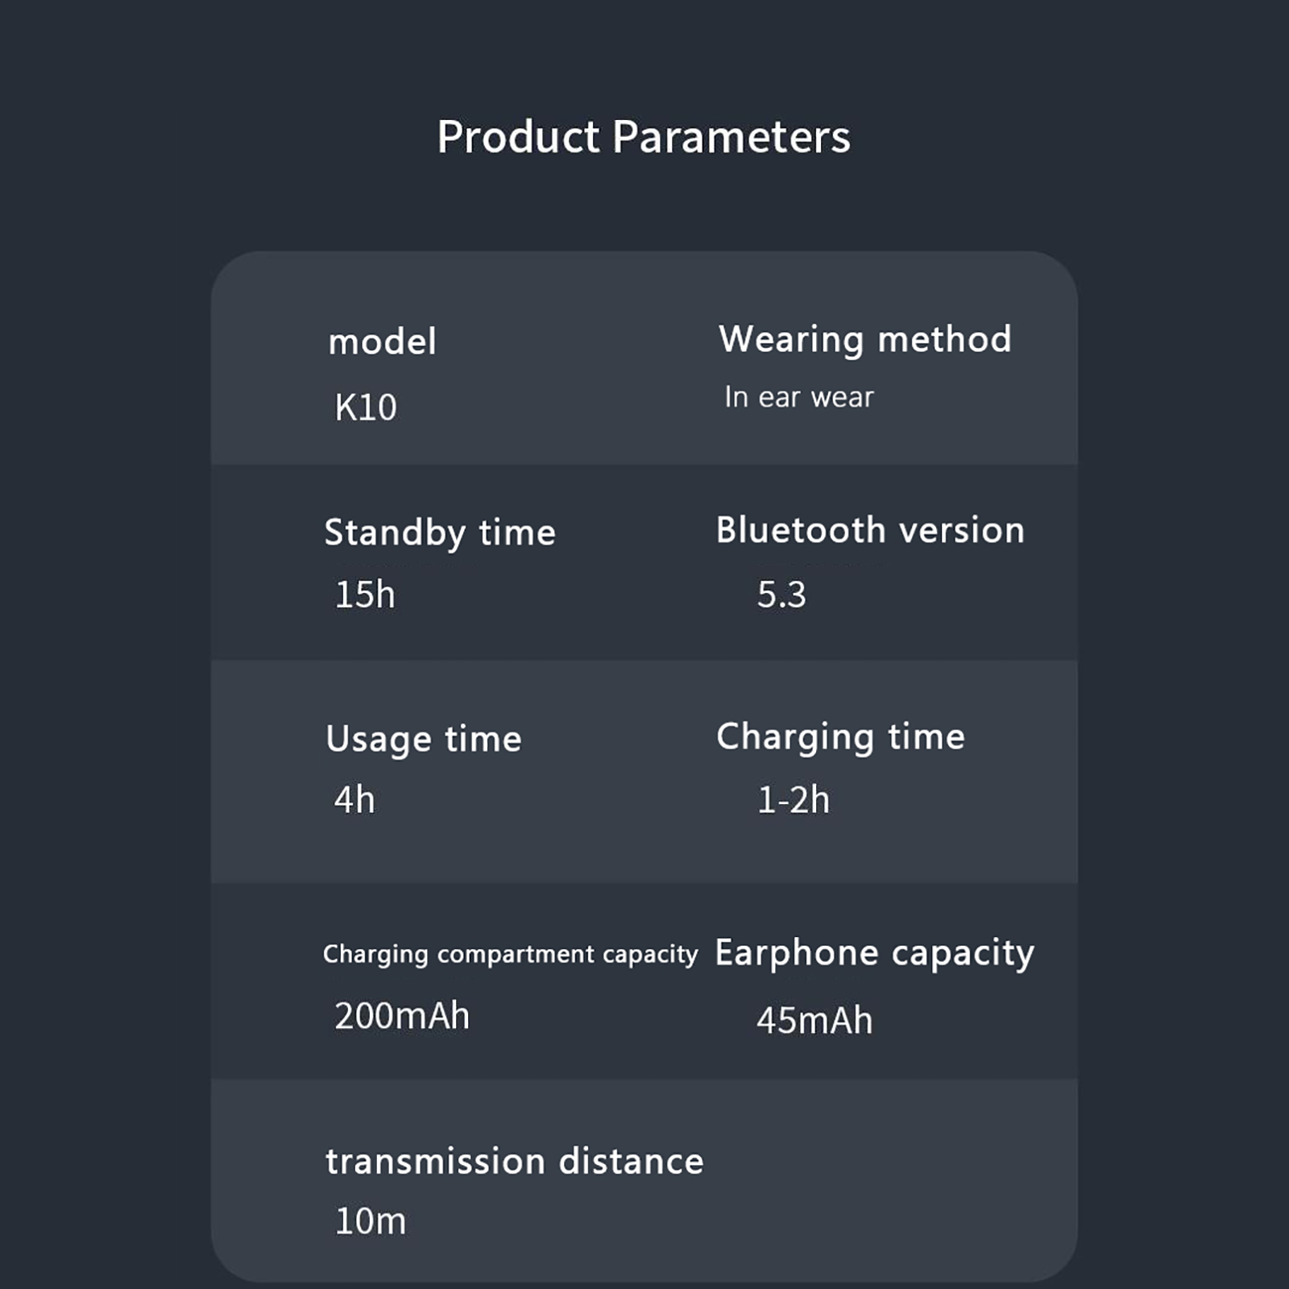Click the transmission distance label
This screenshot has height=1289, width=1289.
coord(514,1161)
